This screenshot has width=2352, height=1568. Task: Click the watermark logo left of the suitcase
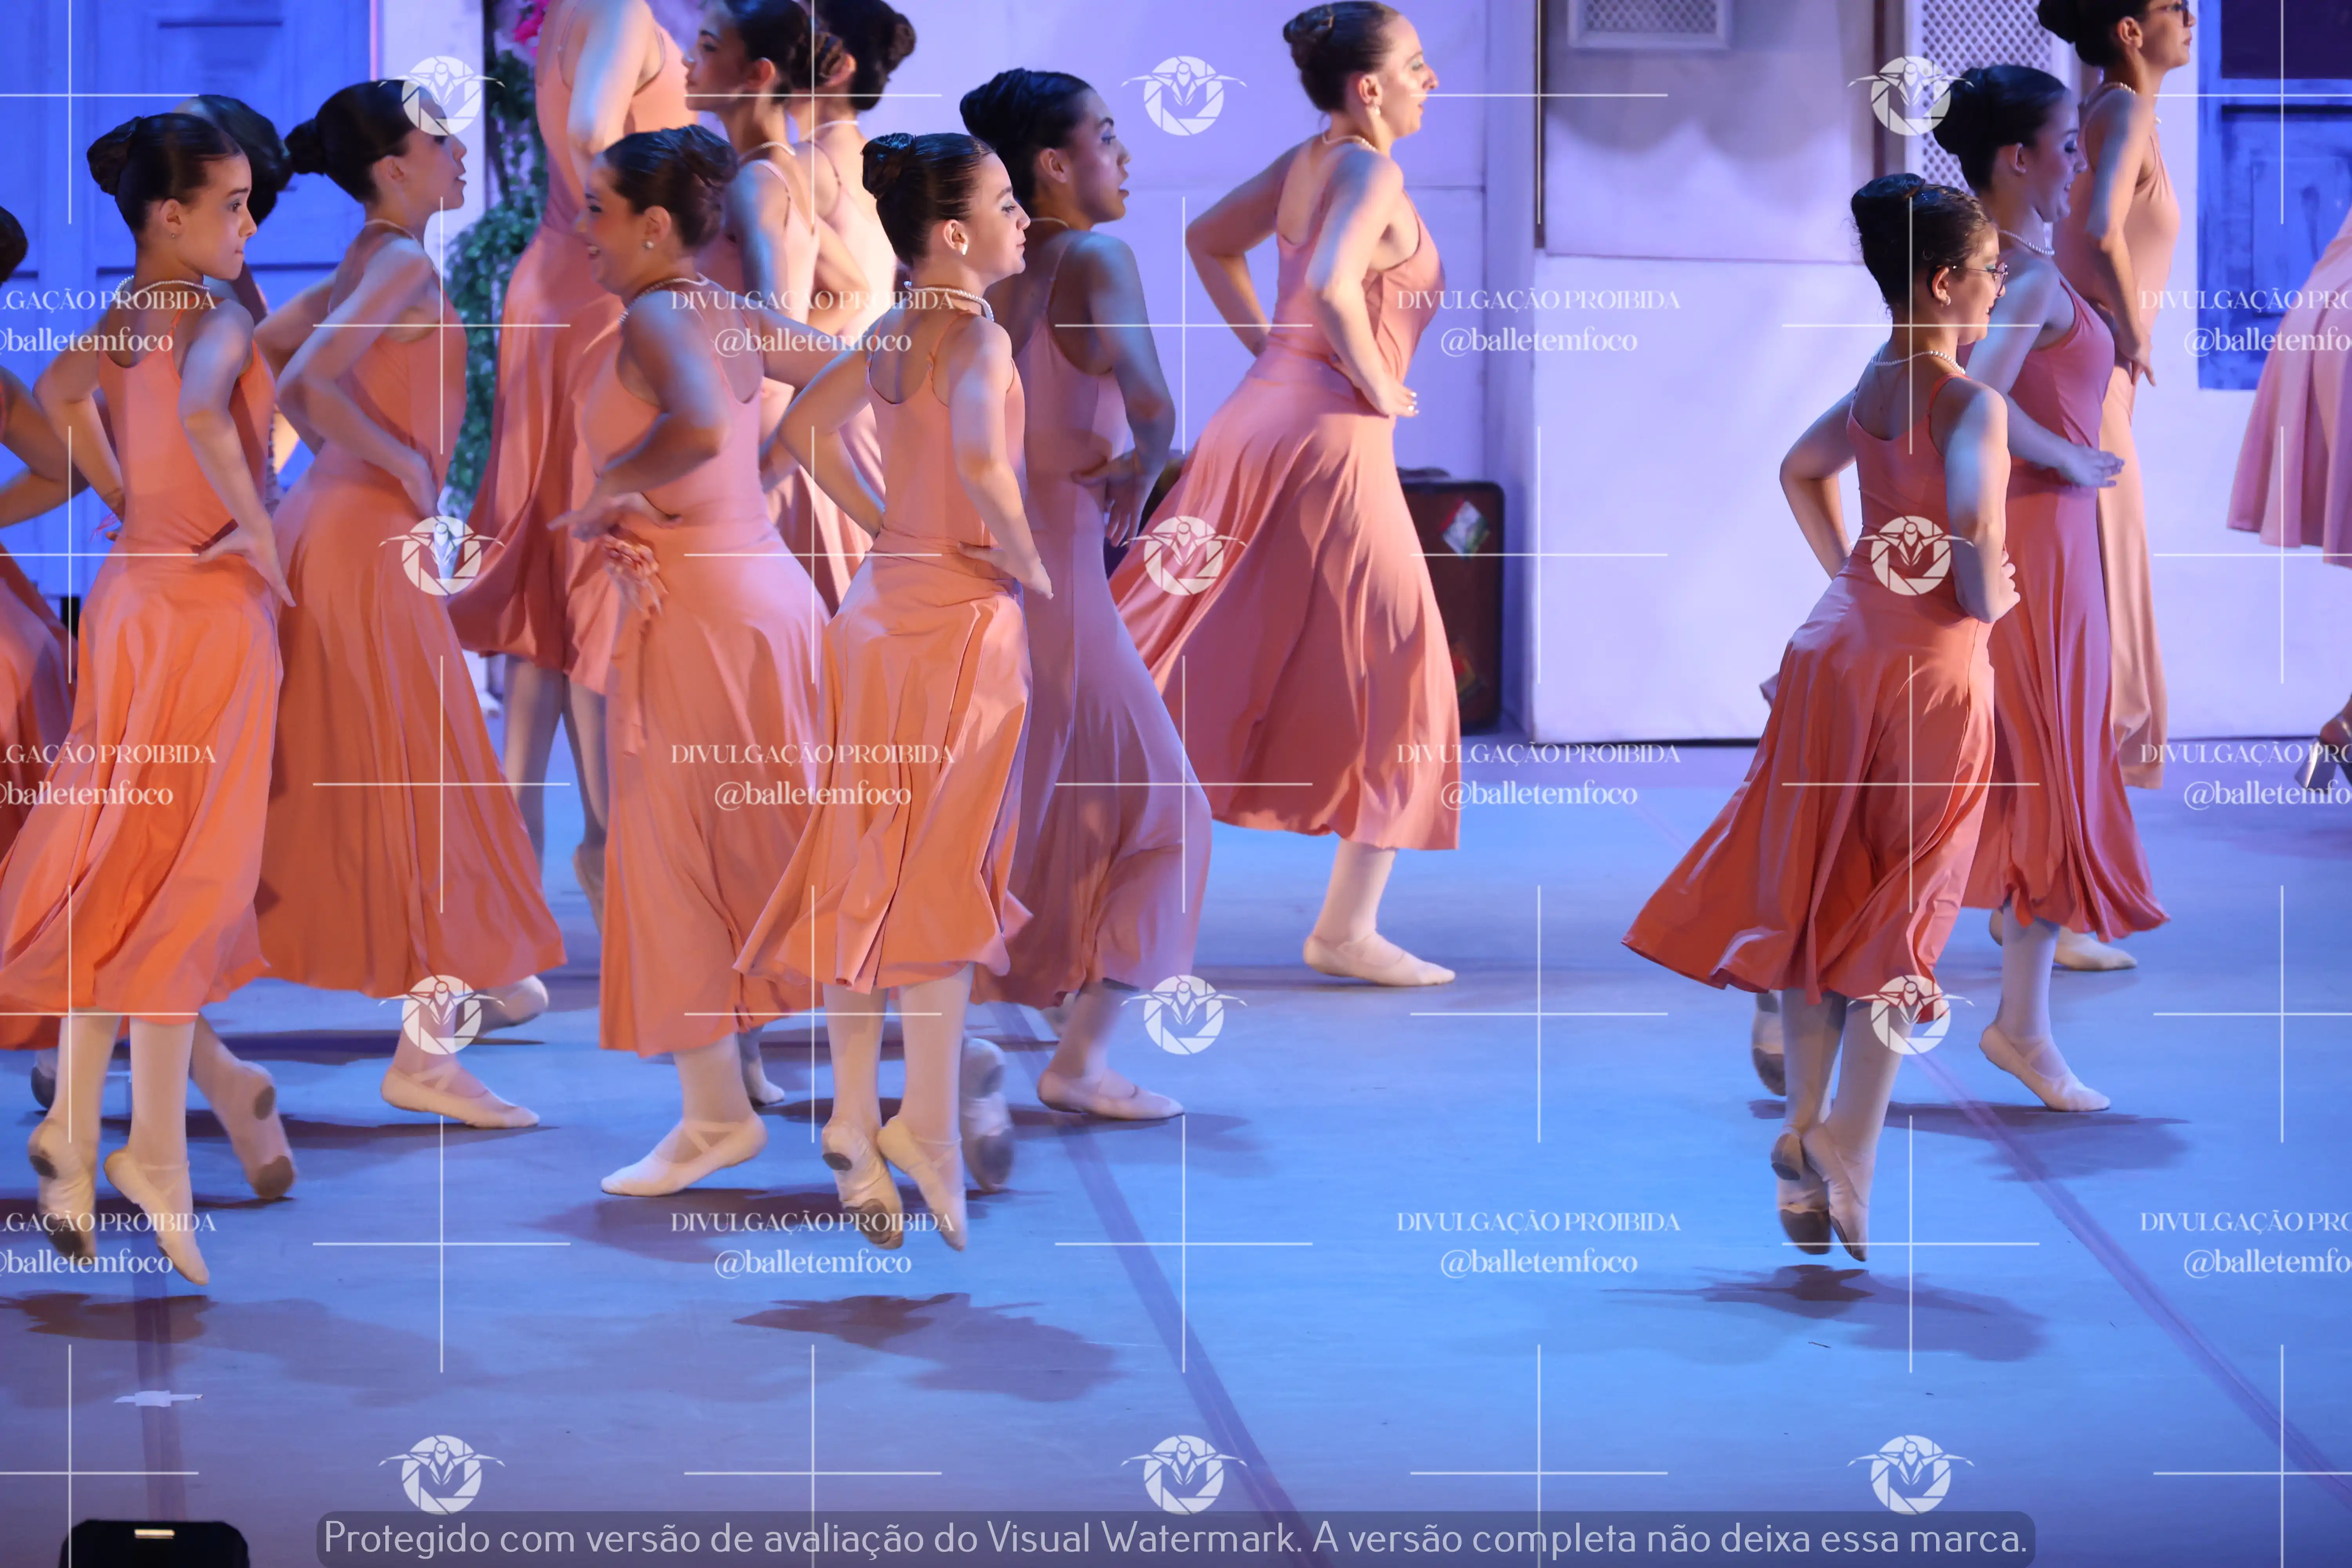tap(1183, 556)
